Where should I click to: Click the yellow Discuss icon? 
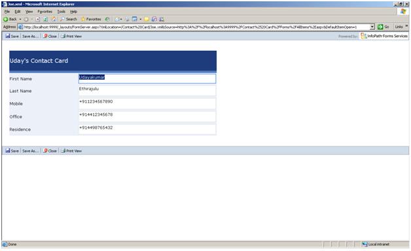click(147, 19)
